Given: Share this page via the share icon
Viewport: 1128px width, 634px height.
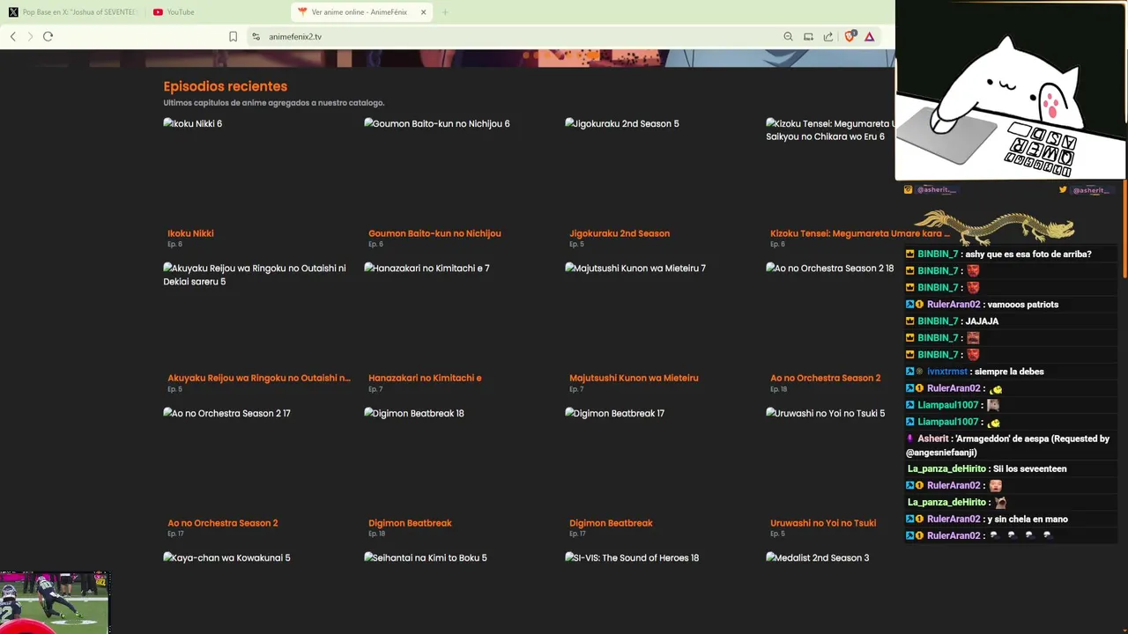Looking at the screenshot, I should 828,36.
